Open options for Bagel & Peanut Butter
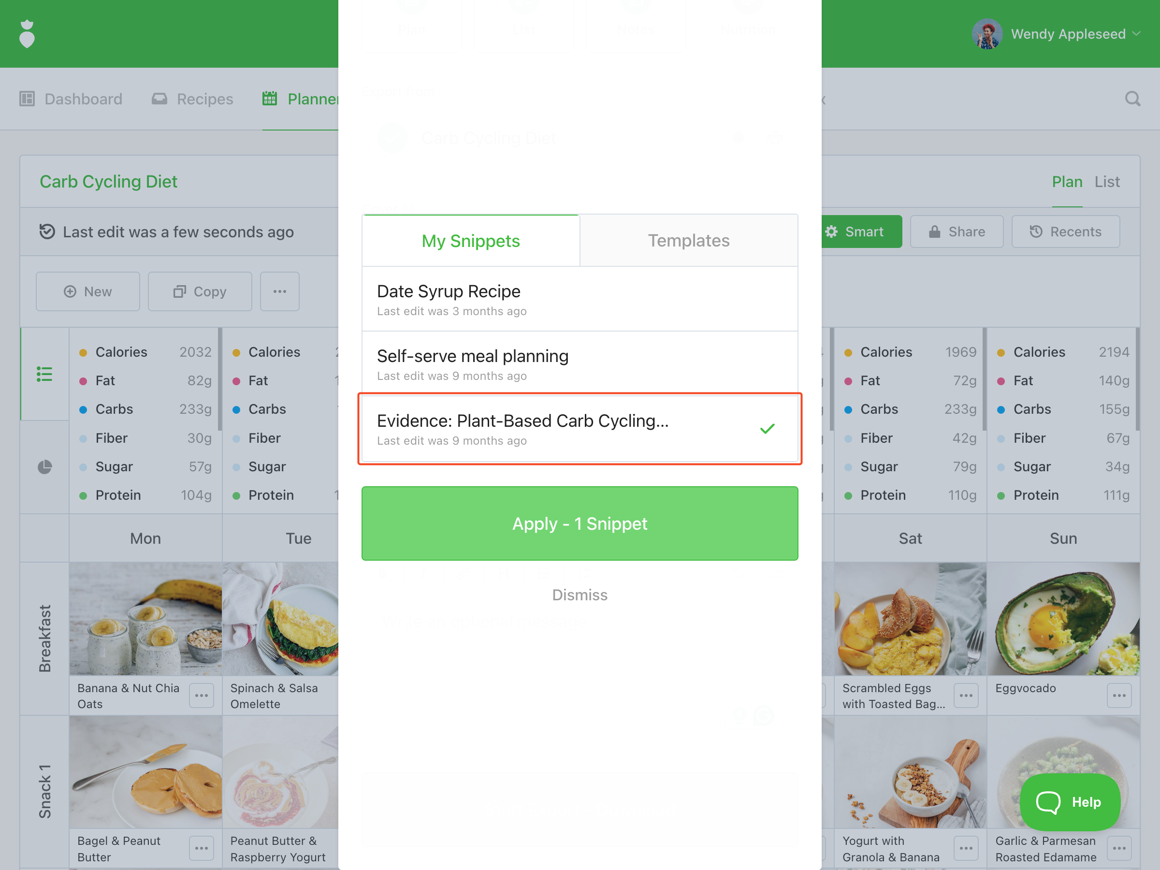This screenshot has width=1160, height=870. click(202, 848)
